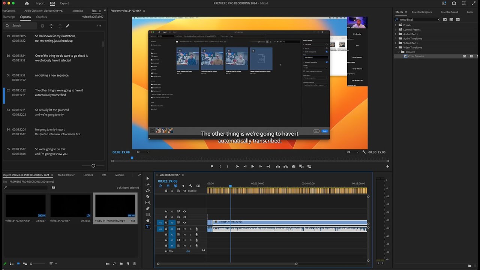
Task: Select the Pen tool in timeline toolbar
Action: (148, 208)
